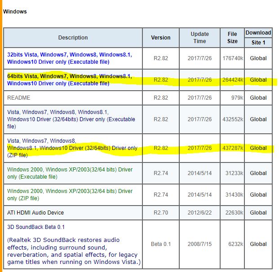
Task: Click the 432552k file size cell
Action: pyautogui.click(x=233, y=119)
